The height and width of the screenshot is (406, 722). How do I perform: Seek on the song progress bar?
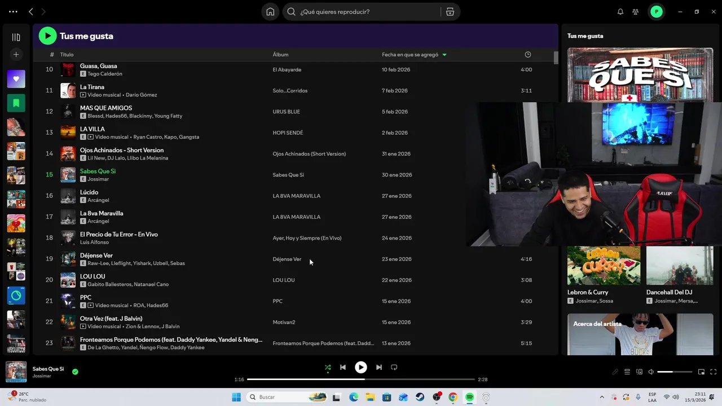point(361,379)
